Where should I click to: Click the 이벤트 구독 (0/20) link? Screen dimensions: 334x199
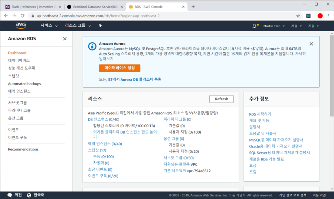click(103, 176)
